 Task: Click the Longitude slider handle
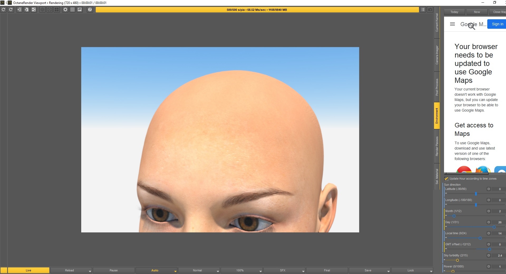point(476,205)
